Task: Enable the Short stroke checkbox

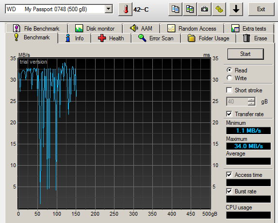Action: pos(229,90)
